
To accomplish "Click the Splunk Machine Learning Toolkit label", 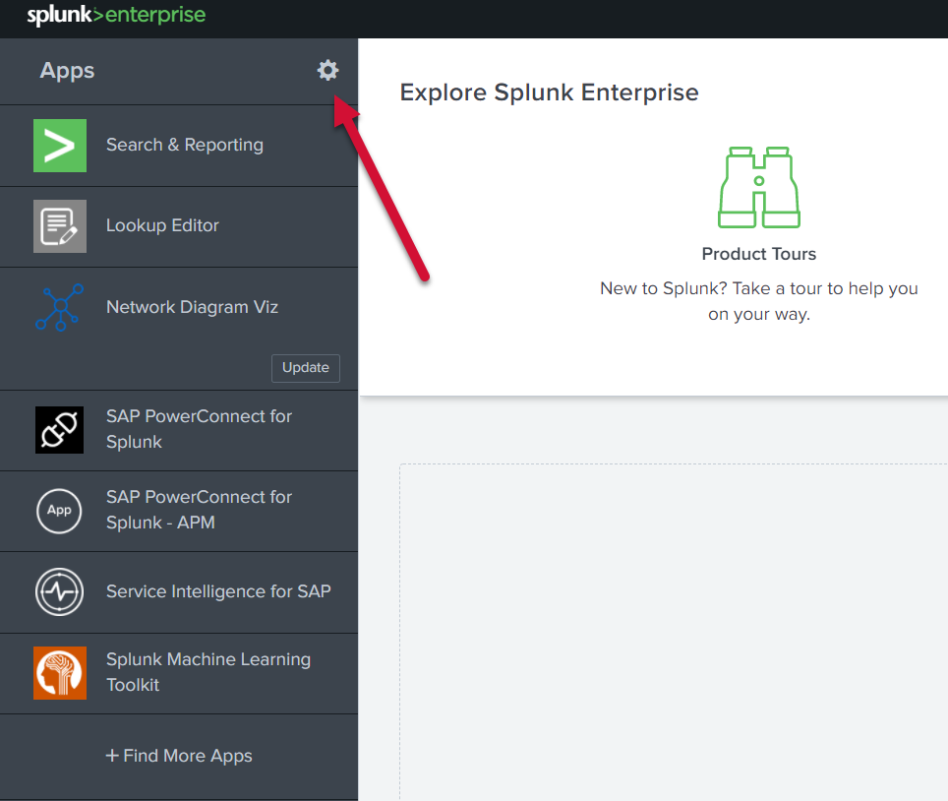I will point(208,672).
